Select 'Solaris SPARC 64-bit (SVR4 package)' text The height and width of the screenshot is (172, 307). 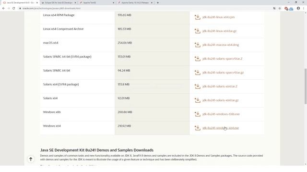[67, 57]
